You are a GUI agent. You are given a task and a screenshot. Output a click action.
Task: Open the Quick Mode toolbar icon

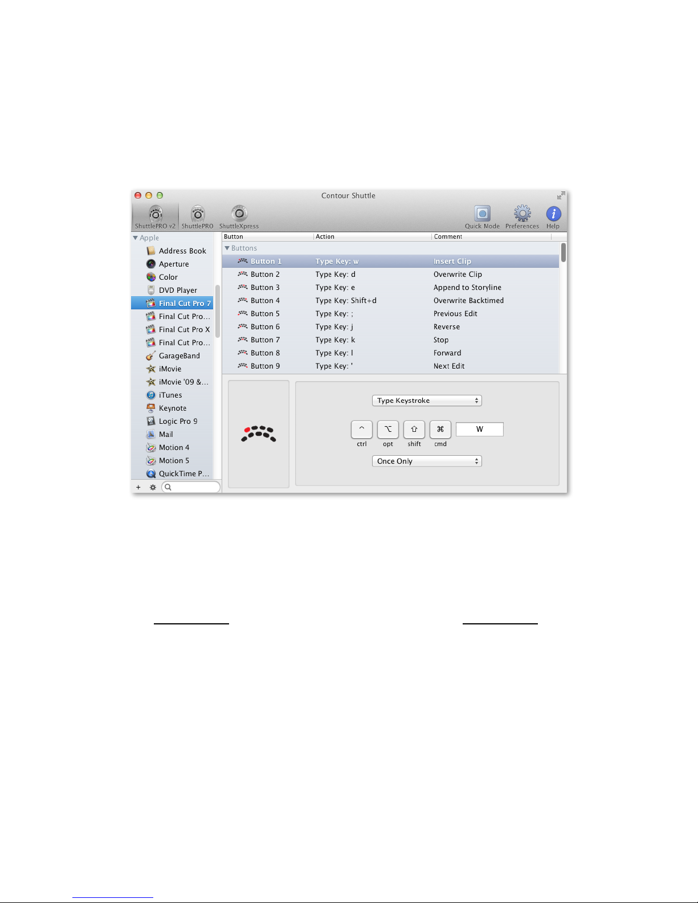[482, 214]
